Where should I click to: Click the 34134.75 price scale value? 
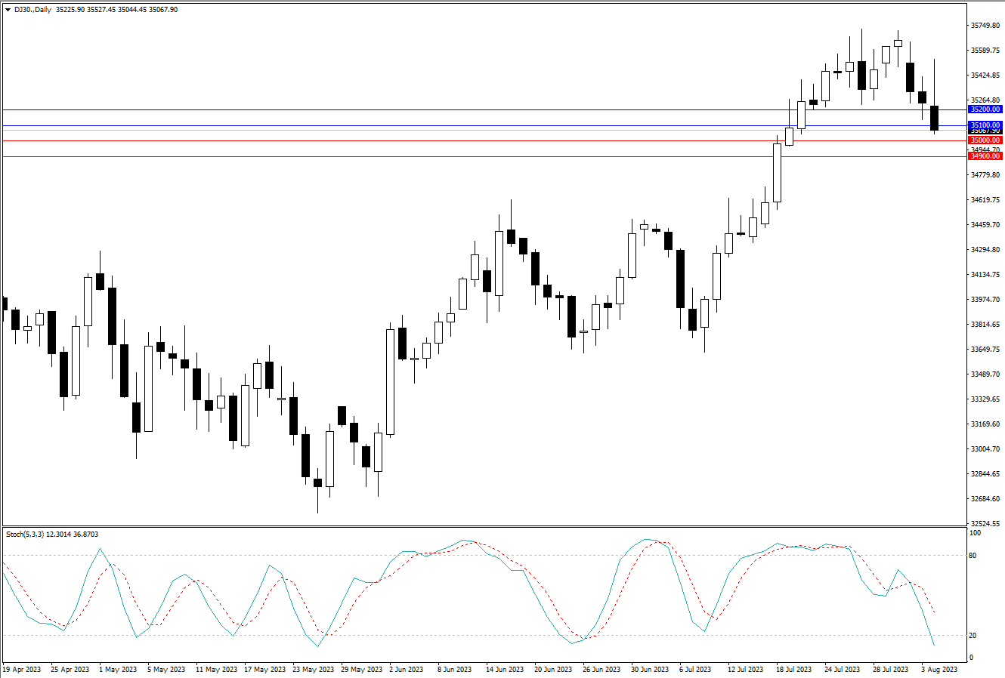pos(985,275)
